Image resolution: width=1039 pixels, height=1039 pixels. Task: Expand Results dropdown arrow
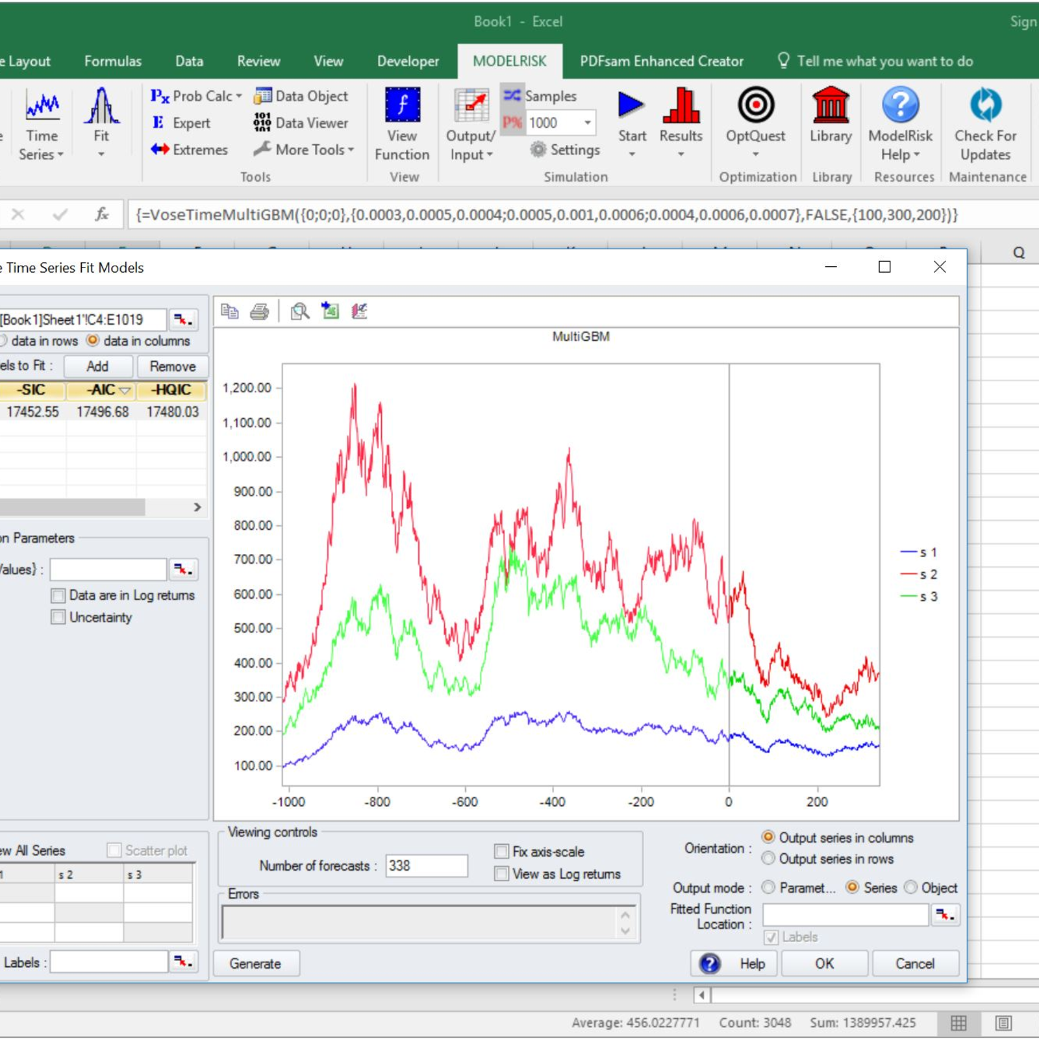pyautogui.click(x=681, y=155)
